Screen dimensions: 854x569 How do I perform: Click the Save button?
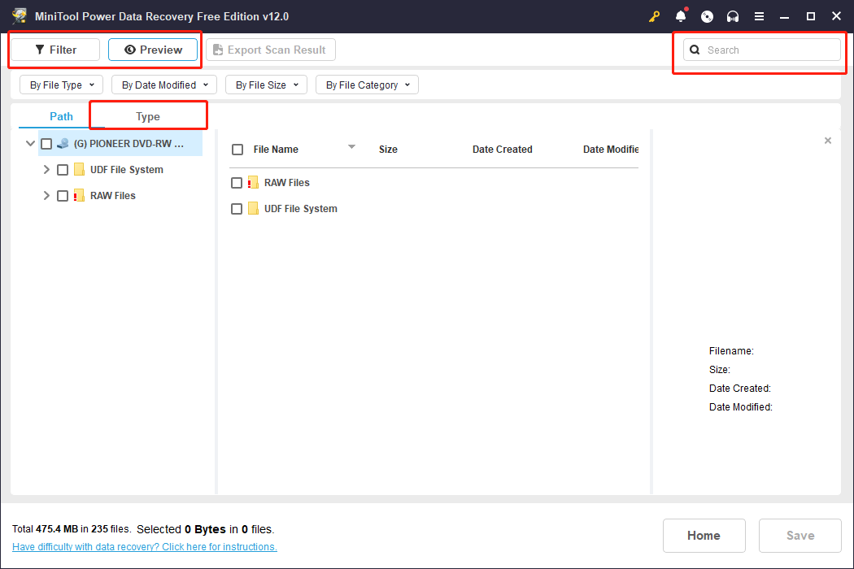click(x=800, y=536)
